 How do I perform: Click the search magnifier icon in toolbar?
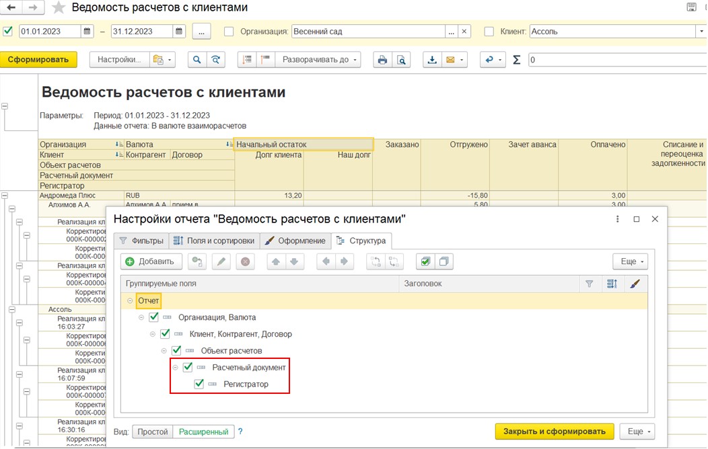(x=197, y=60)
